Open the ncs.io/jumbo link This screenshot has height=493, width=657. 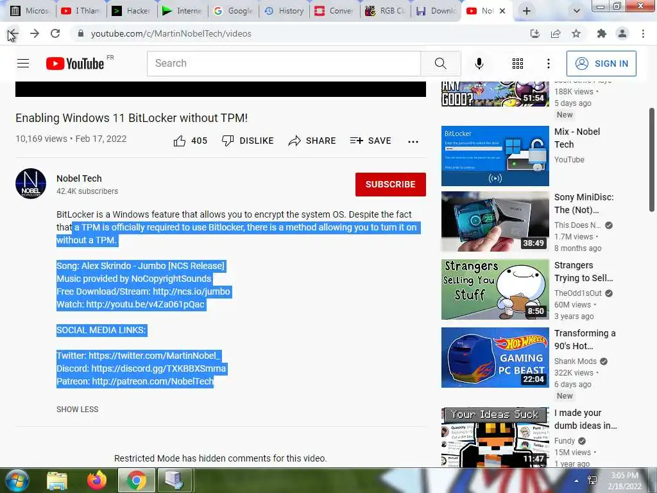[191, 291]
